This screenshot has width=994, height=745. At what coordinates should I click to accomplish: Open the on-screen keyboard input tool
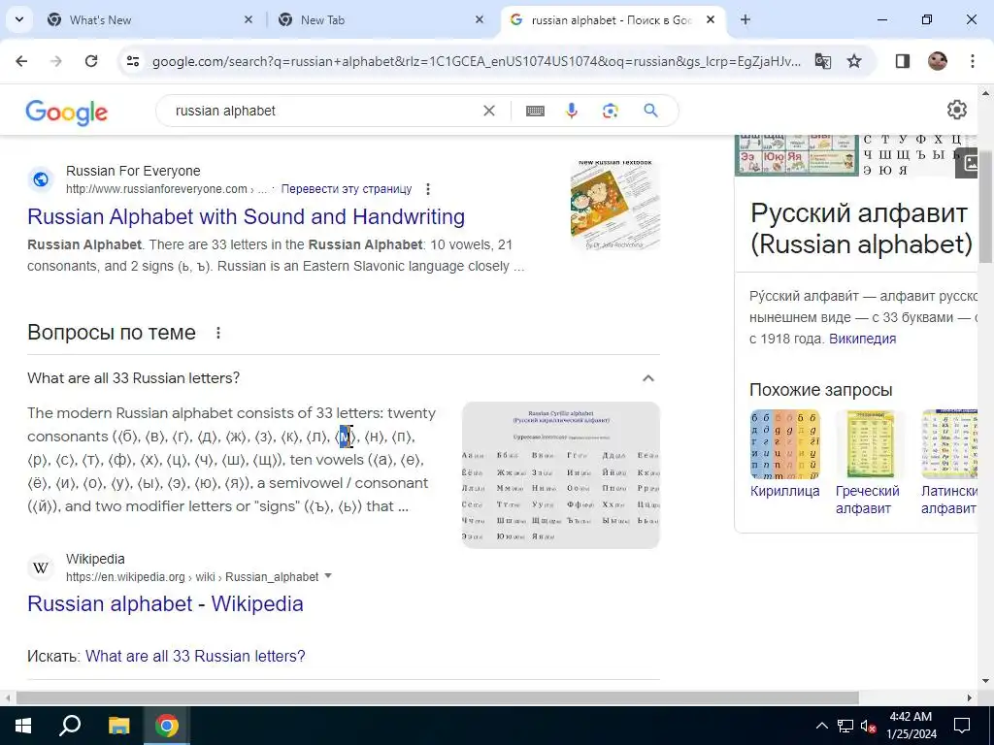point(535,111)
